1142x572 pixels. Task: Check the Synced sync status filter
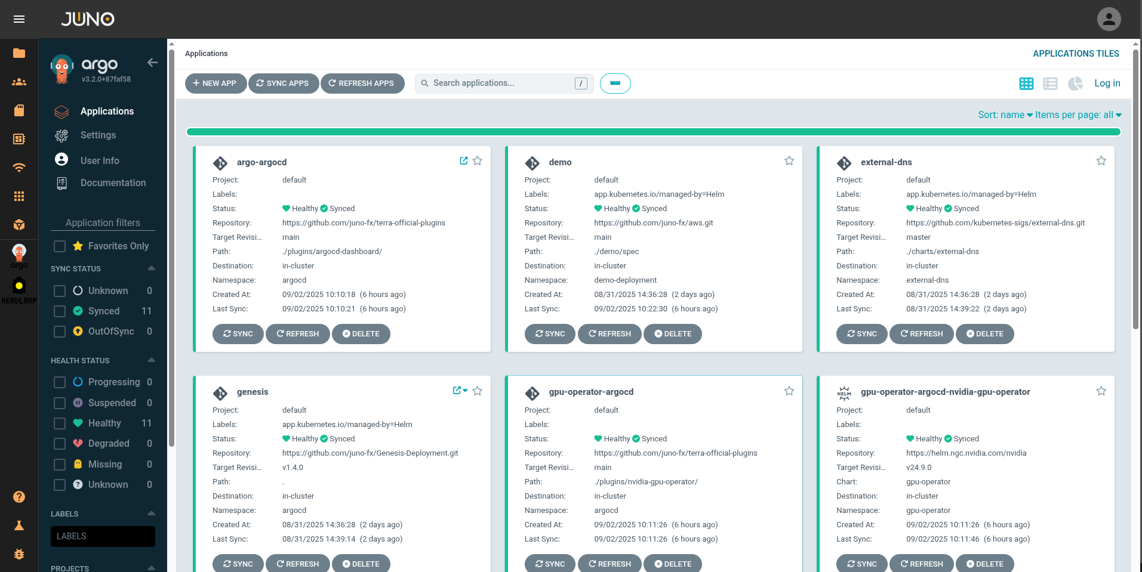(60, 311)
